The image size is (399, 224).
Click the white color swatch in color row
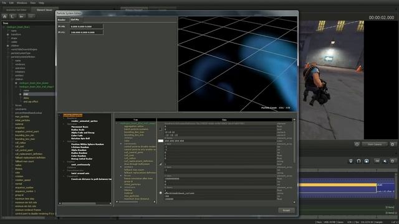[x=161, y=141]
